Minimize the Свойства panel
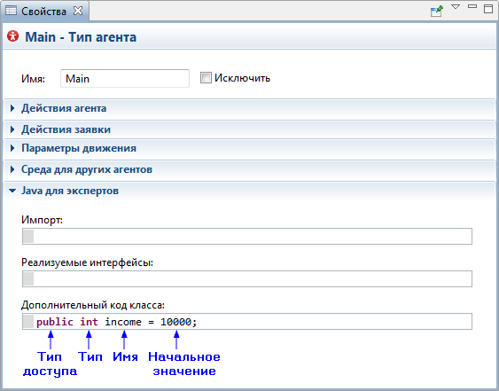 tap(472, 6)
